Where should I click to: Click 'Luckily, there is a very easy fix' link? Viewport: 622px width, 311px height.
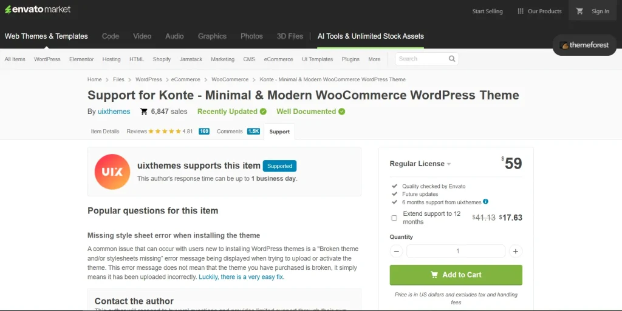click(242, 277)
